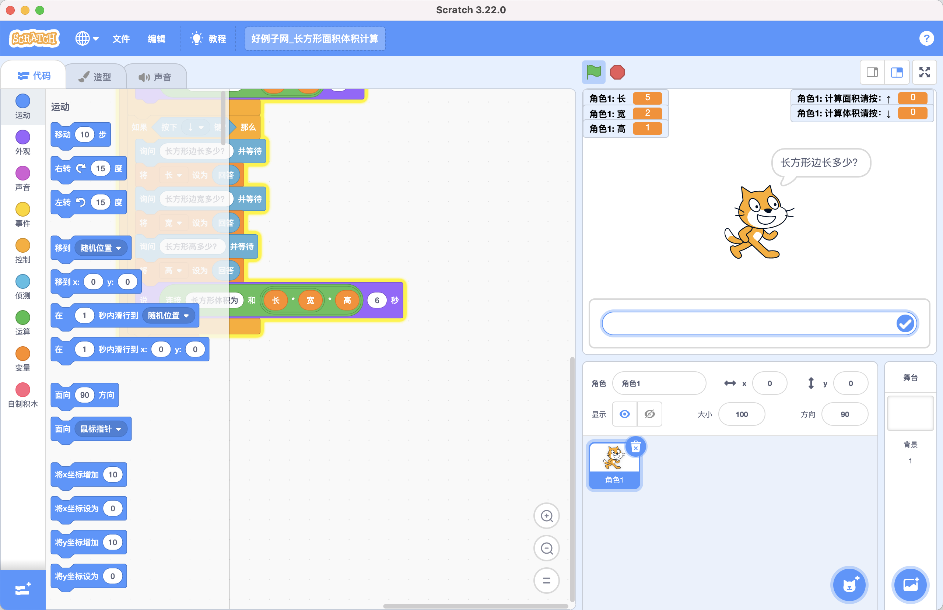Click the 面向 90 方向 block
The height and width of the screenshot is (610, 943).
(85, 396)
